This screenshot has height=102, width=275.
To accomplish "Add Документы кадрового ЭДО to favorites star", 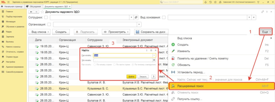I will click(x=42, y=12).
